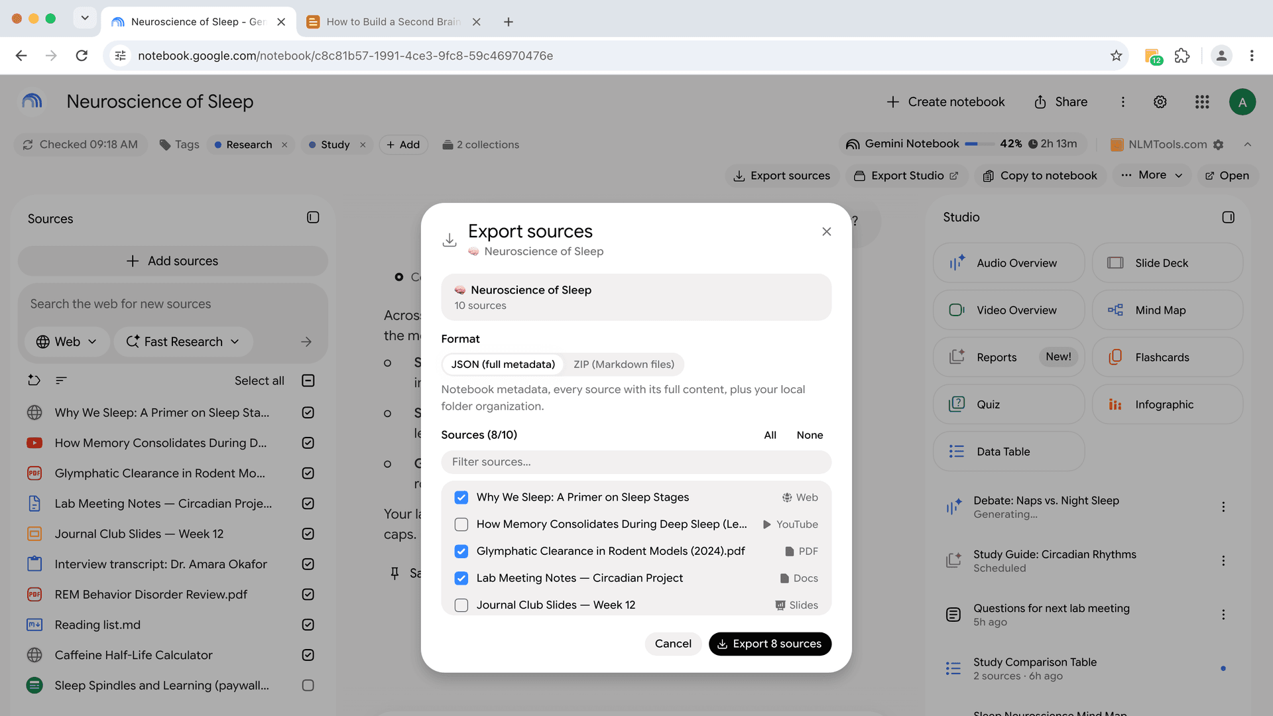Click the sort sources icon

(61, 381)
